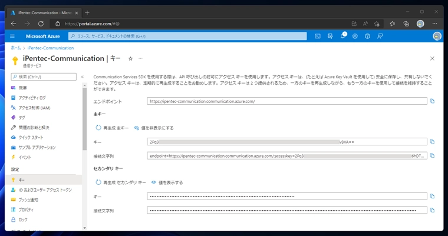Screen dimensions: 448x236
Task: Open the feedback icon in Azure header
Action: tap(380, 36)
